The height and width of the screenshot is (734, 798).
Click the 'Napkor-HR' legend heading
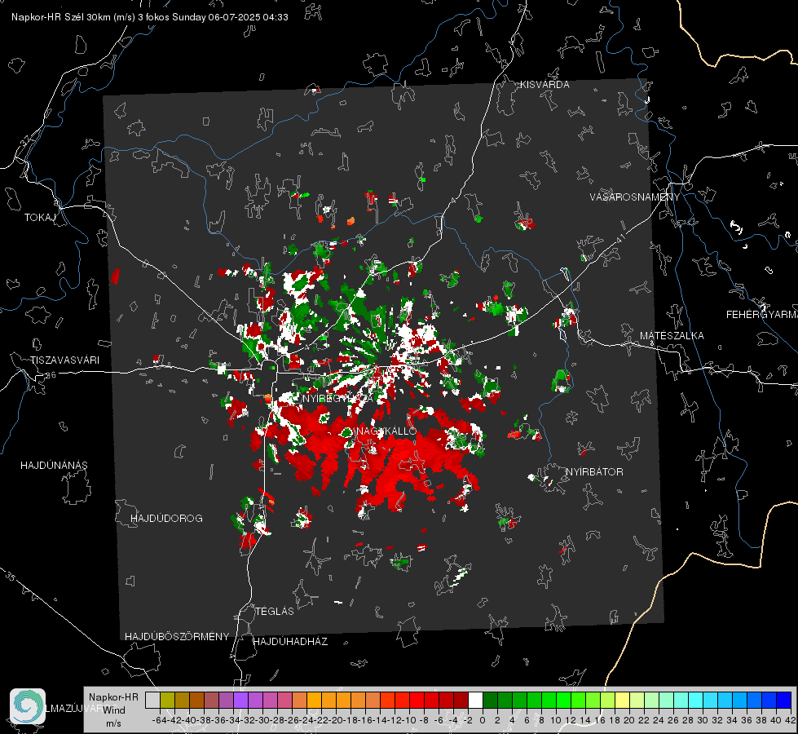point(113,697)
